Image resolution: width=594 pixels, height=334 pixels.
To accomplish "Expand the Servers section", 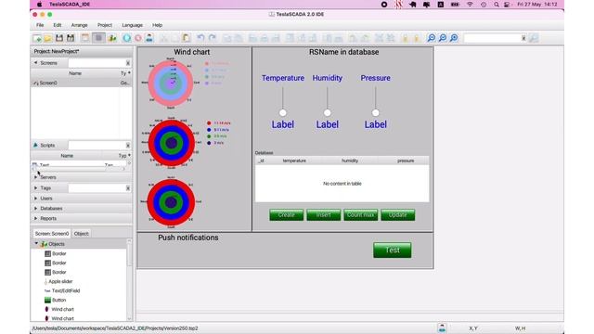I will 36,177.
